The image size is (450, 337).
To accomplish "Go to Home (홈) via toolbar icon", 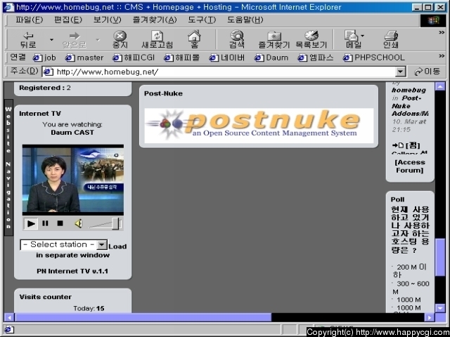I will tap(194, 39).
